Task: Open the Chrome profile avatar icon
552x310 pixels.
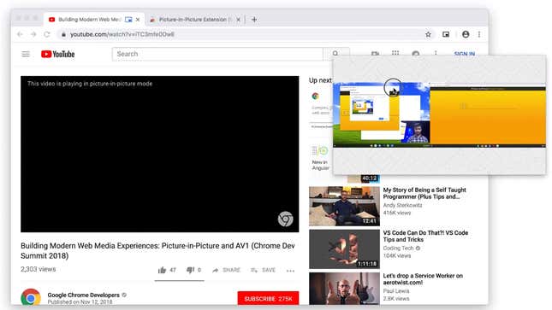Action: (x=466, y=34)
